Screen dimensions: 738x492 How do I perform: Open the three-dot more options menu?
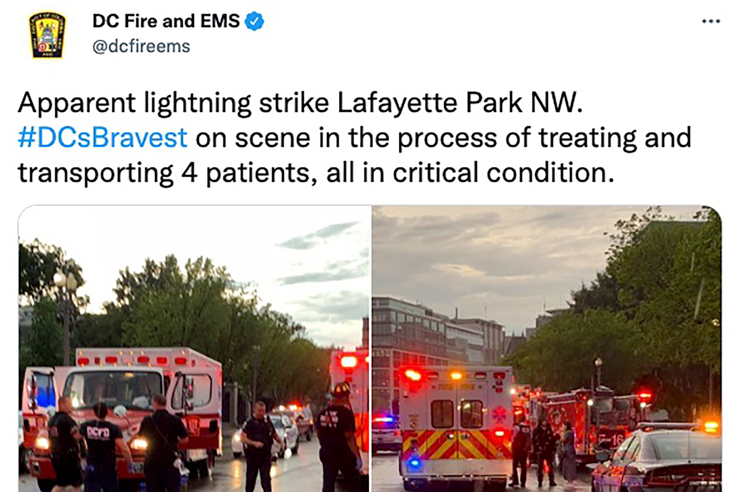[x=711, y=21]
